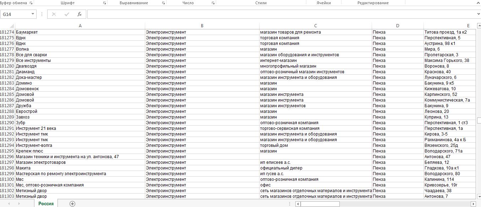481x207 pixels.
Task: Select column A header
Action: (x=80, y=26)
